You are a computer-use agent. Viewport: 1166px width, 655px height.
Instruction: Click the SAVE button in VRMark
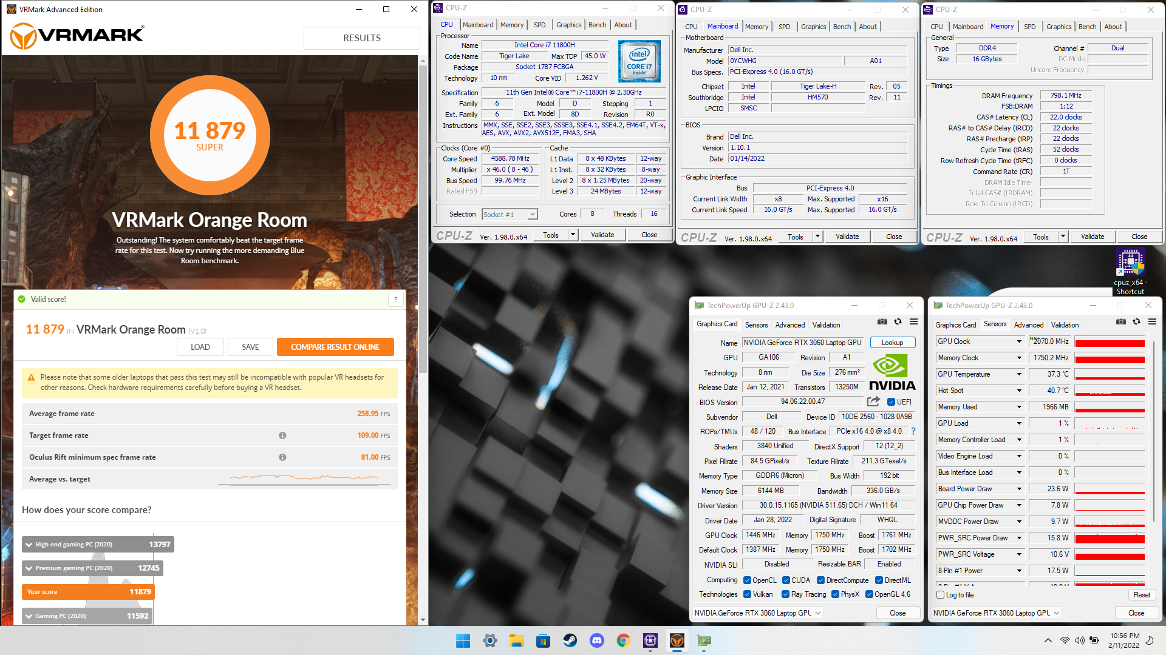(250, 347)
